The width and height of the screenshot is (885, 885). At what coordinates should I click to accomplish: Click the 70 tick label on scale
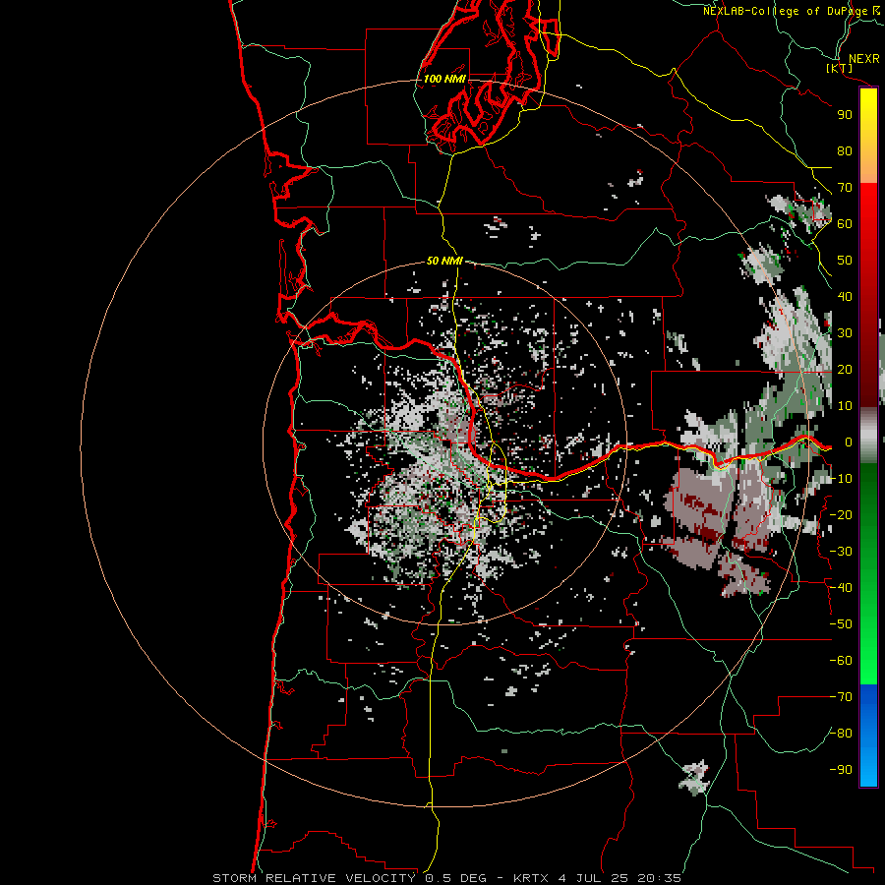845,188
